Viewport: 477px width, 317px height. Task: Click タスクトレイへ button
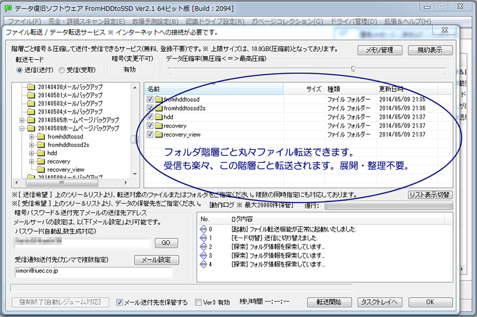point(379,302)
